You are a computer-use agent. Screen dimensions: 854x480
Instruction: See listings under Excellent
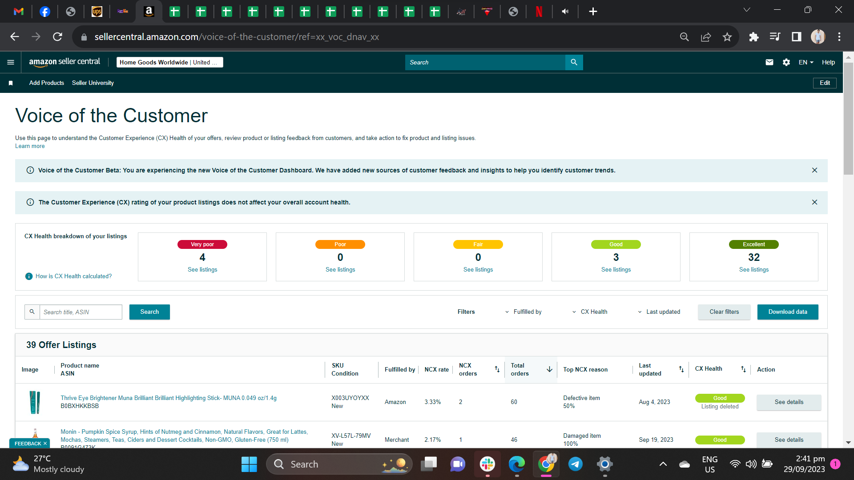click(x=754, y=270)
